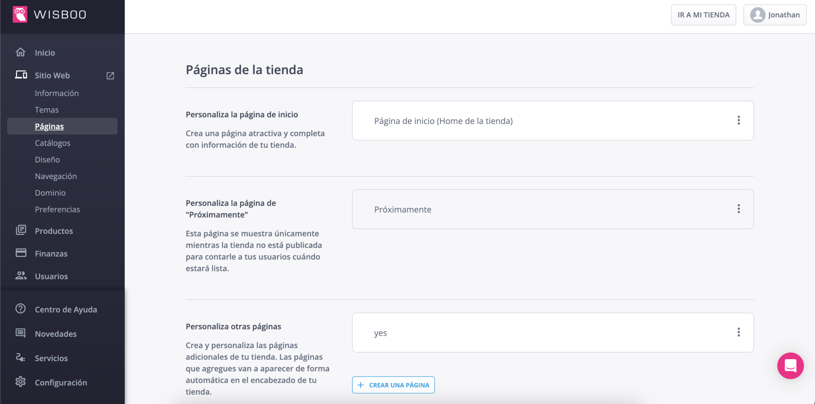This screenshot has height=404, width=815.
Task: Open Novedades section from sidebar
Action: 56,333
